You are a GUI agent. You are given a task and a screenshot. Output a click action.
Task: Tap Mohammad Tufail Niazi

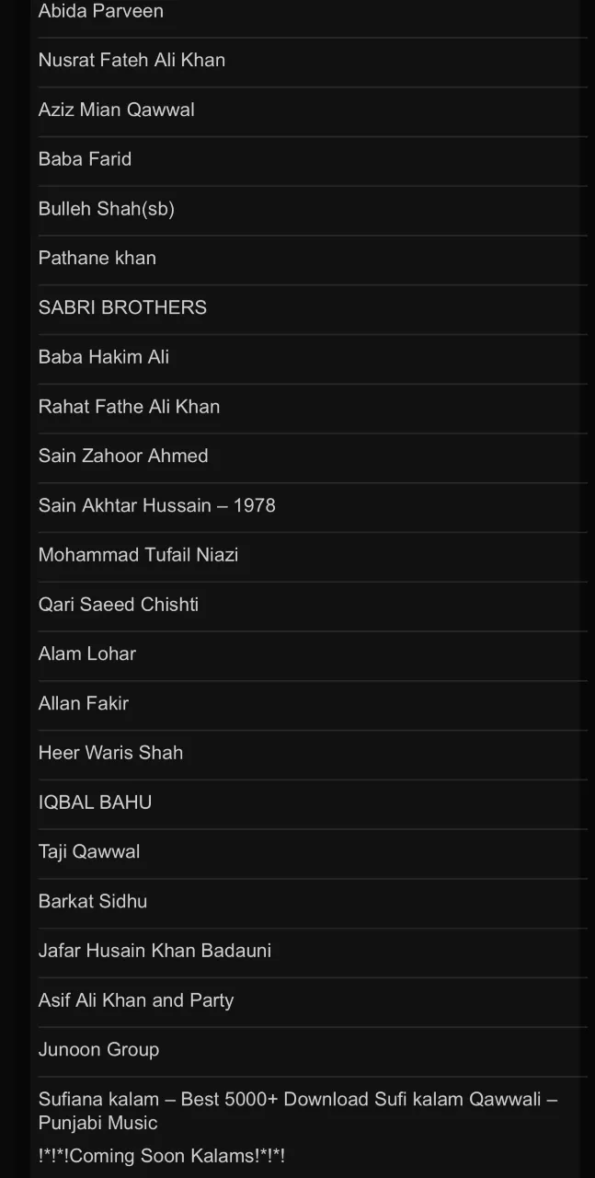point(138,555)
